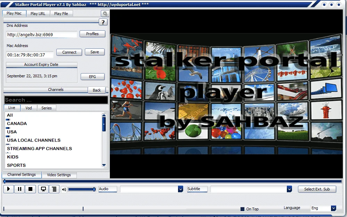Image resolution: width=347 pixels, height=217 pixels.
Task: Select the KIDS category
Action: click(13, 157)
